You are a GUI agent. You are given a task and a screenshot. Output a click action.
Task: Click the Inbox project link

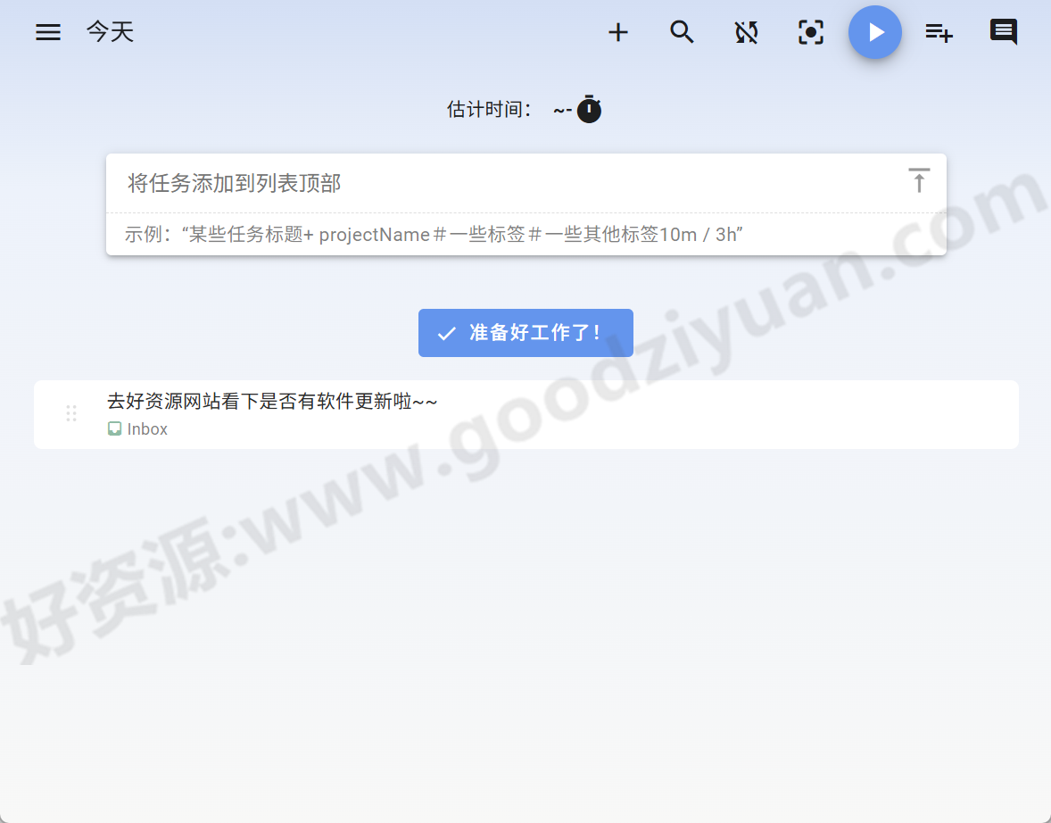(147, 428)
